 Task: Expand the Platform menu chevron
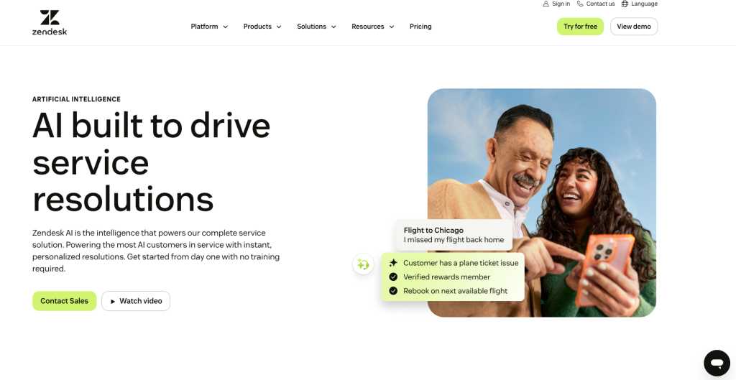(x=225, y=27)
